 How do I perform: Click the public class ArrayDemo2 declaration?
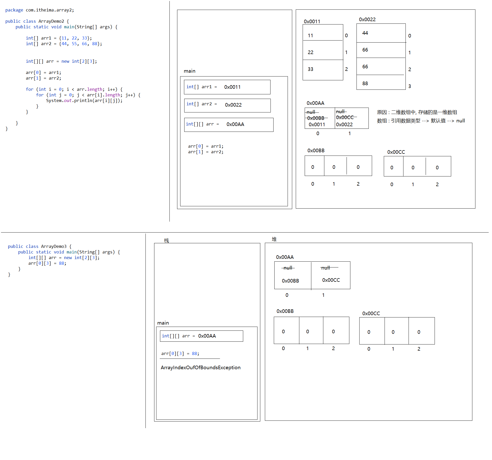(x=37, y=21)
